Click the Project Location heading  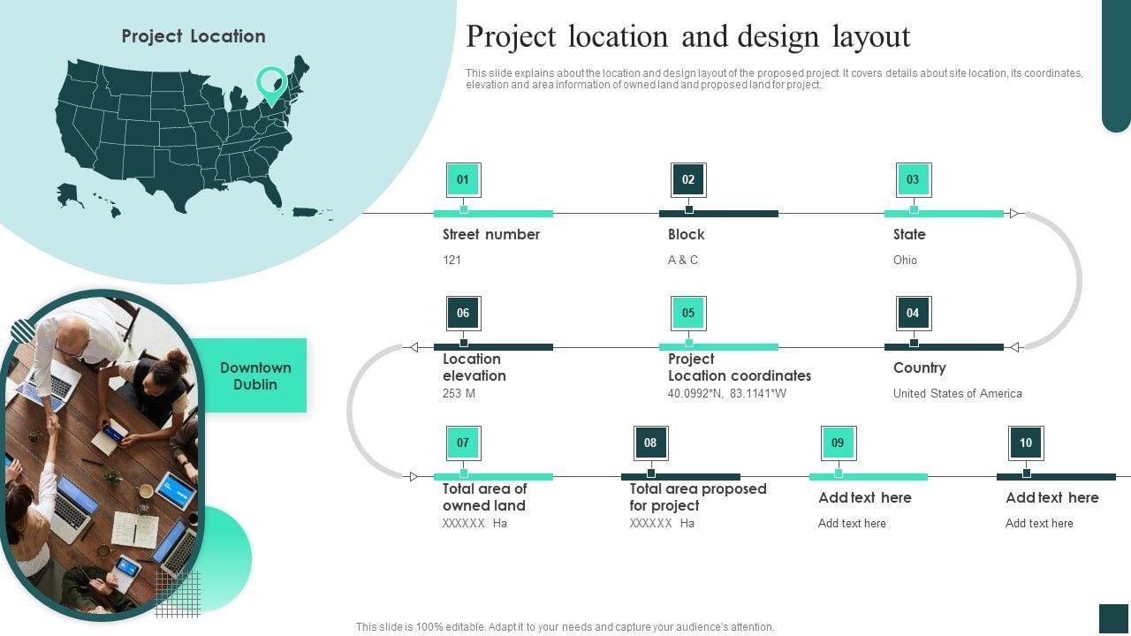point(194,36)
